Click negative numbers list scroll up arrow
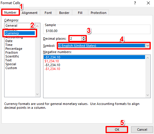Viewport: 154px width, 134px height. (147, 58)
